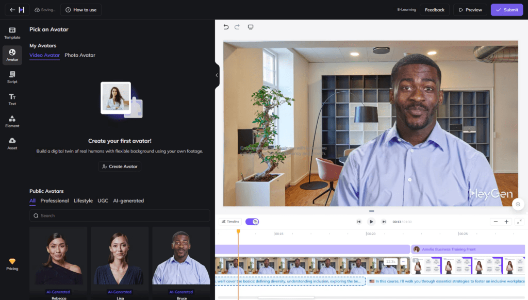Select the Text tool in sidebar
This screenshot has width=528, height=300.
12,99
